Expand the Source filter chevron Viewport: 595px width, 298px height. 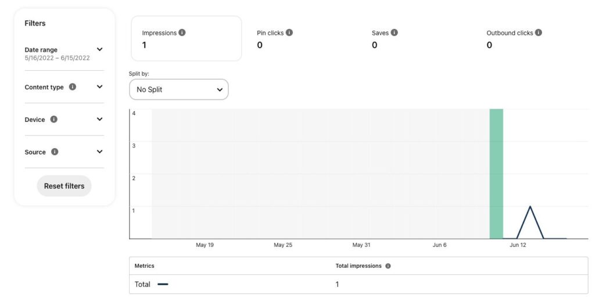click(99, 152)
